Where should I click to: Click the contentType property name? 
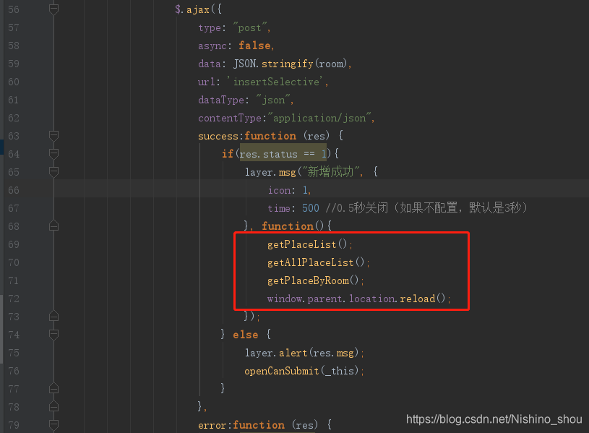(230, 118)
